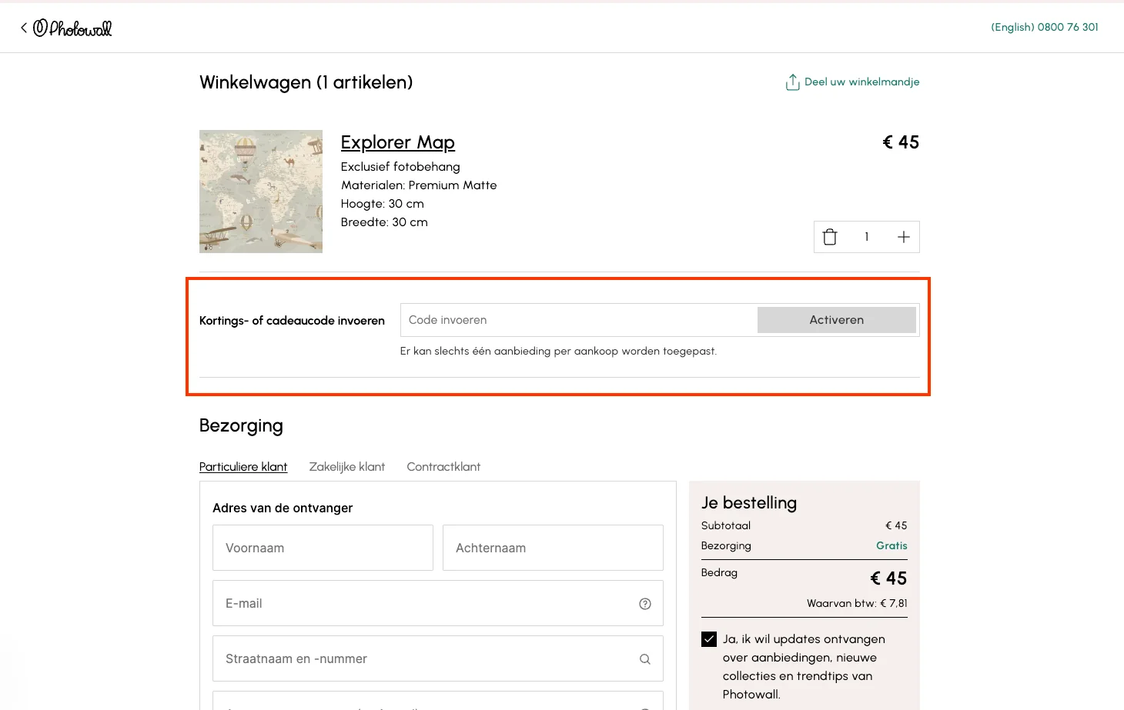Call support via the 0800 76 301 link

pos(1068,27)
